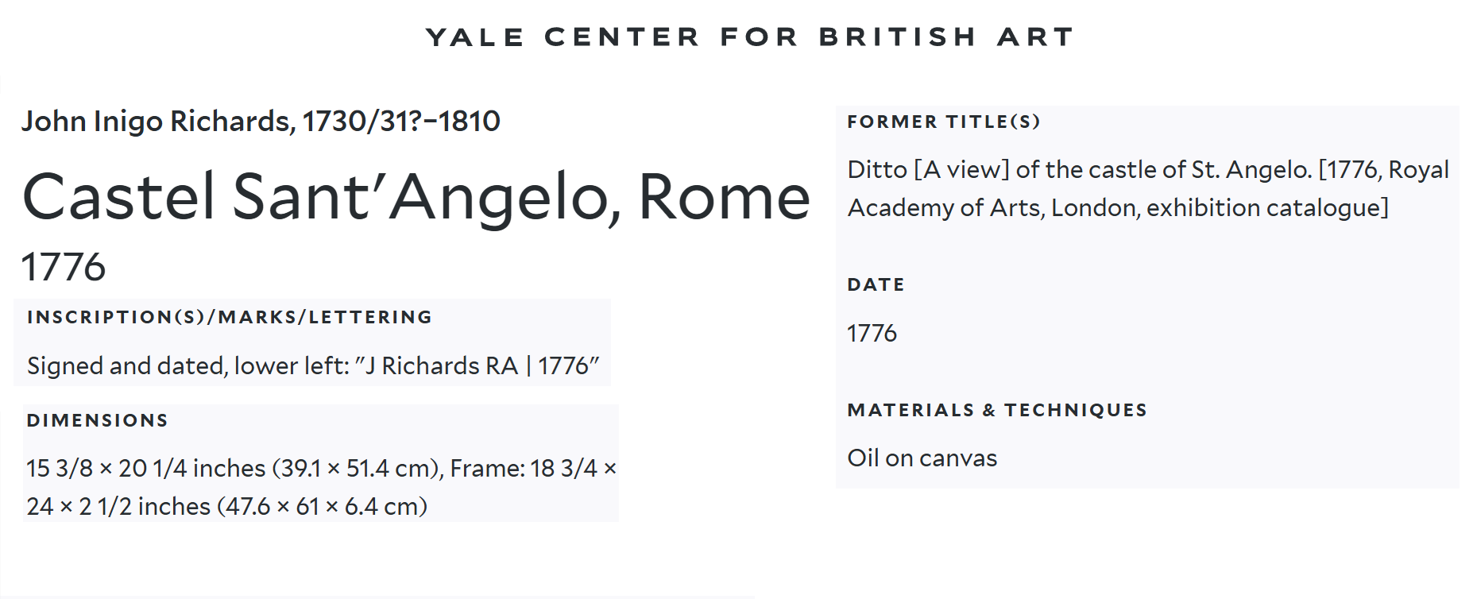Click the 1776 year below the title
Viewport: 1473px width, 599px height.
pyautogui.click(x=64, y=267)
